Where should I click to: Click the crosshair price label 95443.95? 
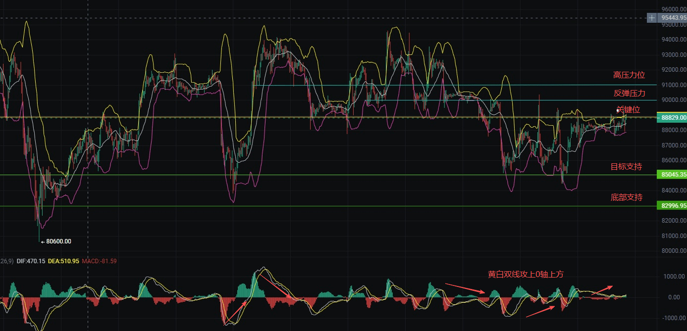[673, 18]
